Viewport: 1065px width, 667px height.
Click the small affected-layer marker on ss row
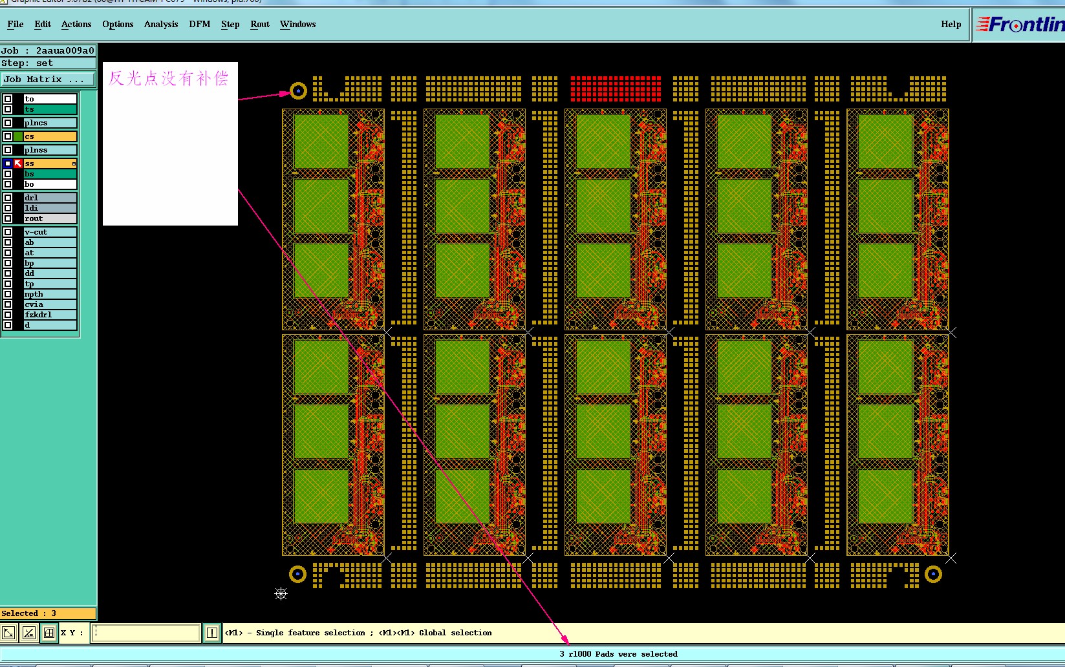coord(74,164)
